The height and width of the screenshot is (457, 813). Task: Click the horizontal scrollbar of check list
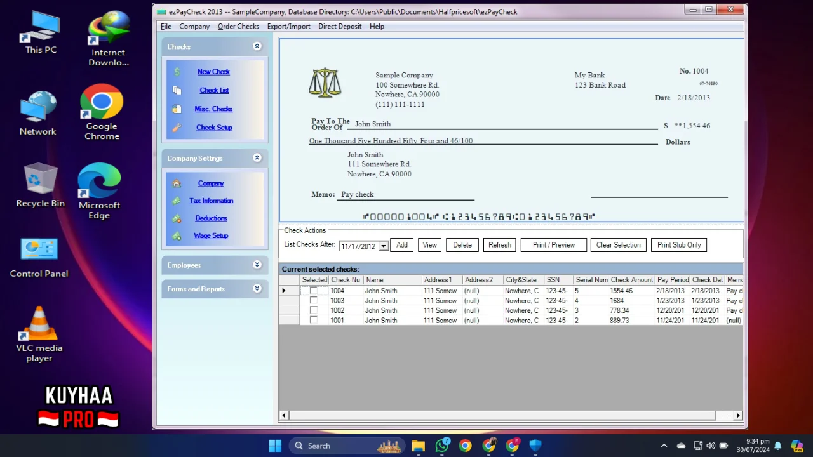502,416
